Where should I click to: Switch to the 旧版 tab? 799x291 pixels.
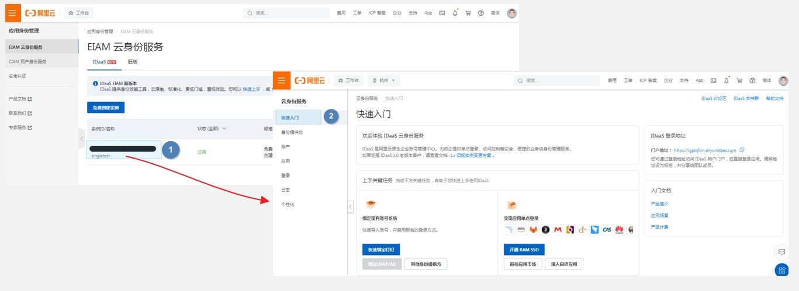(132, 62)
